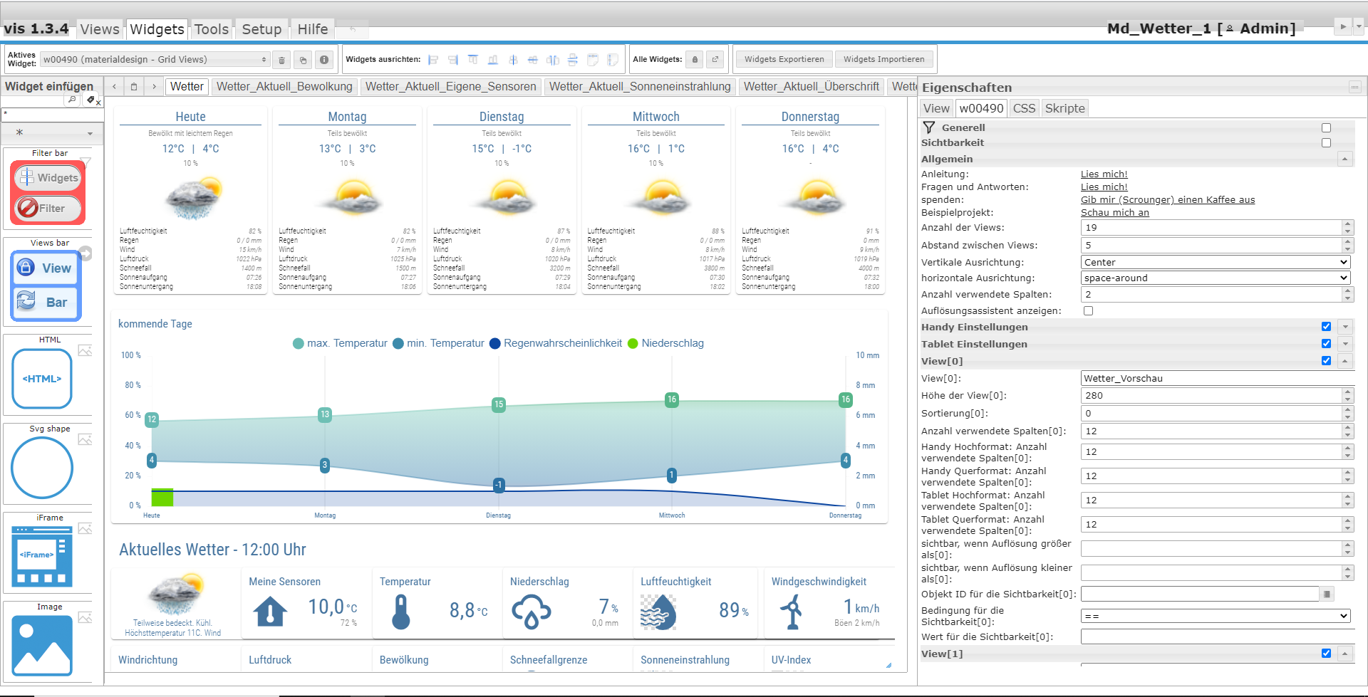Delete the active widget with trash icon

pos(281,60)
